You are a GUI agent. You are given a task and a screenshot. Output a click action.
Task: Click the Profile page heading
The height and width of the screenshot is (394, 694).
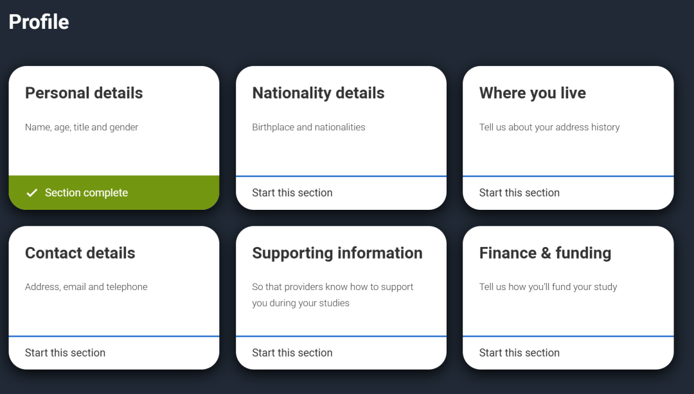39,22
